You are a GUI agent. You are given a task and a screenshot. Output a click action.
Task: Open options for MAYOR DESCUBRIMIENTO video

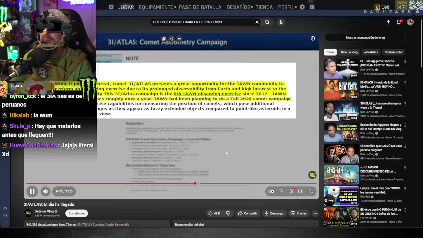pyautogui.click(x=405, y=168)
